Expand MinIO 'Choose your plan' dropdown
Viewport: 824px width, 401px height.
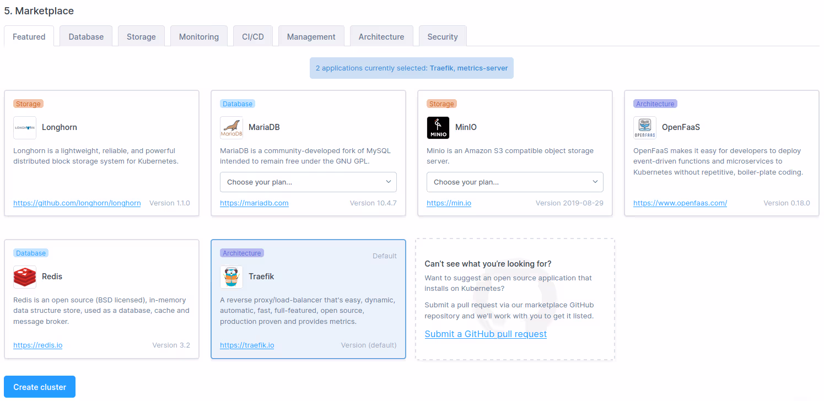pyautogui.click(x=515, y=182)
